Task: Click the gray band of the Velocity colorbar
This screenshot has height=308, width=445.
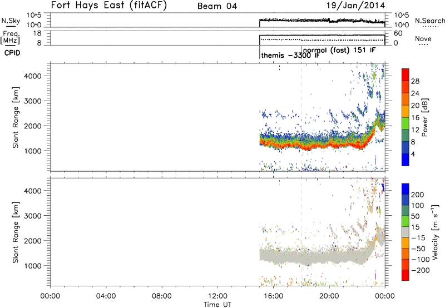Action: pyautogui.click(x=406, y=232)
